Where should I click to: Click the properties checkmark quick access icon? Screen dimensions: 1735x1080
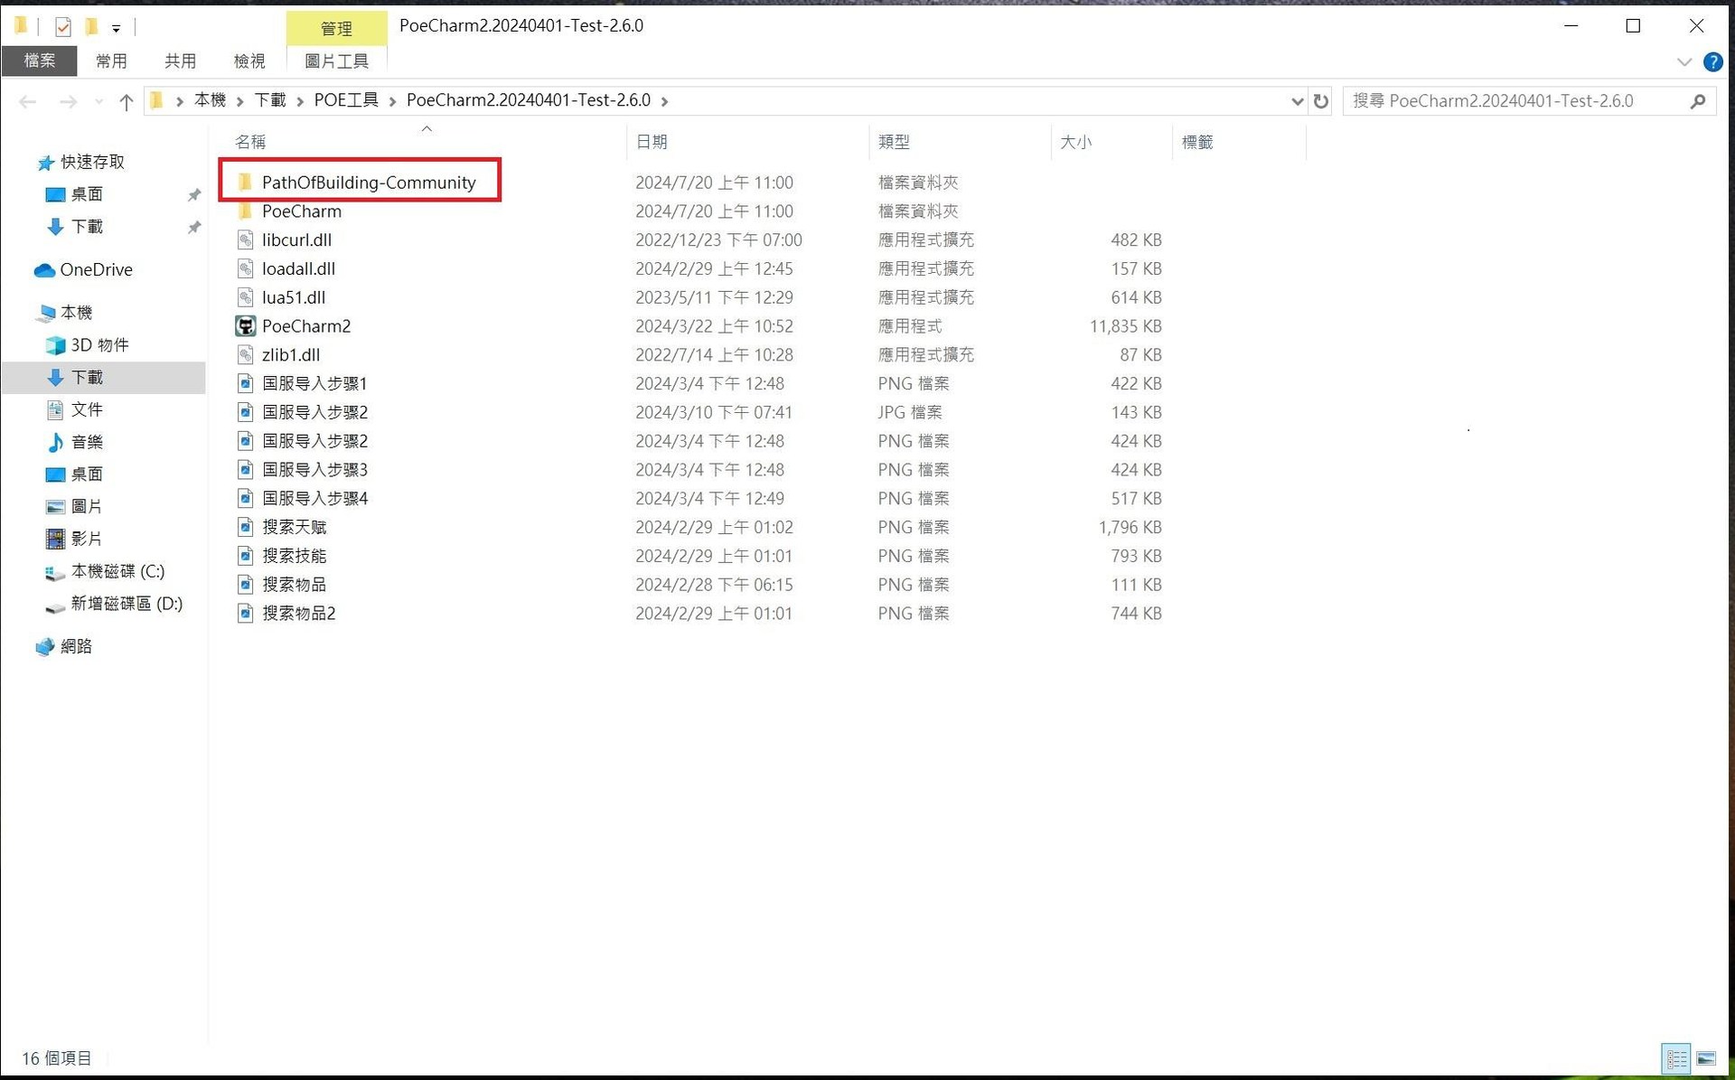point(63,27)
